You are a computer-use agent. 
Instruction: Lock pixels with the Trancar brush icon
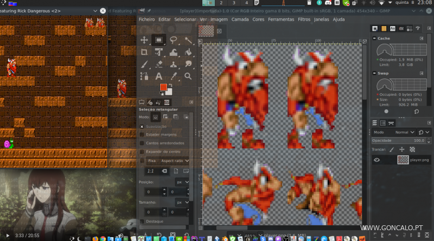pyautogui.click(x=392, y=149)
